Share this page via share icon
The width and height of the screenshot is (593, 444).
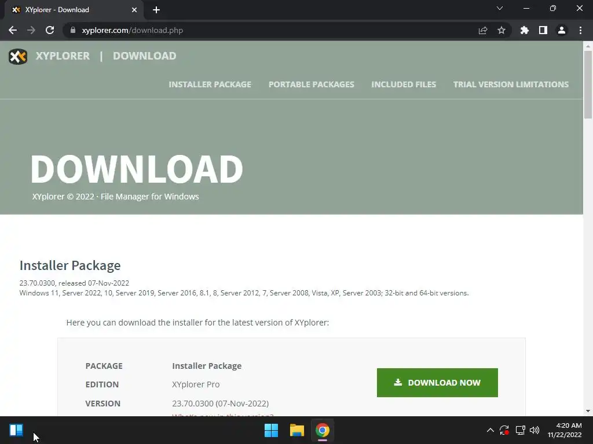coord(482,30)
